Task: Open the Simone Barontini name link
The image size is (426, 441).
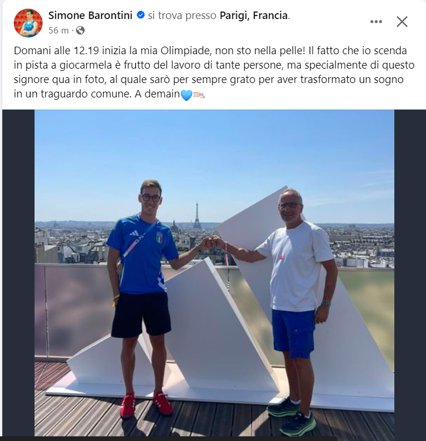Action: click(x=90, y=15)
